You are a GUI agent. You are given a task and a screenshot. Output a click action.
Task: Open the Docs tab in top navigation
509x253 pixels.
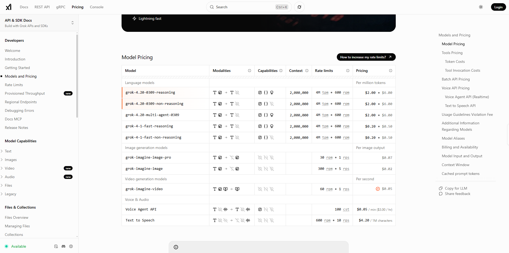[24, 7]
